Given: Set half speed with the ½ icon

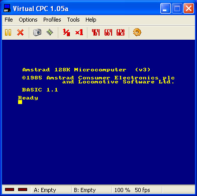Looking at the screenshot, I should (66, 32).
